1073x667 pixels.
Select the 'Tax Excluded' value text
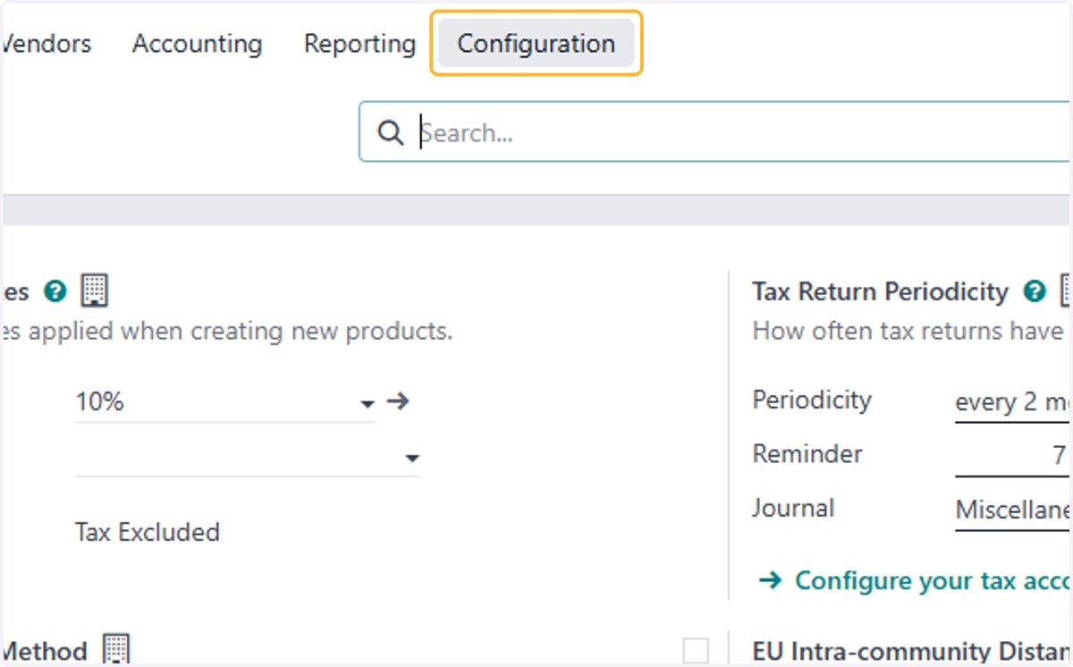pyautogui.click(x=148, y=532)
